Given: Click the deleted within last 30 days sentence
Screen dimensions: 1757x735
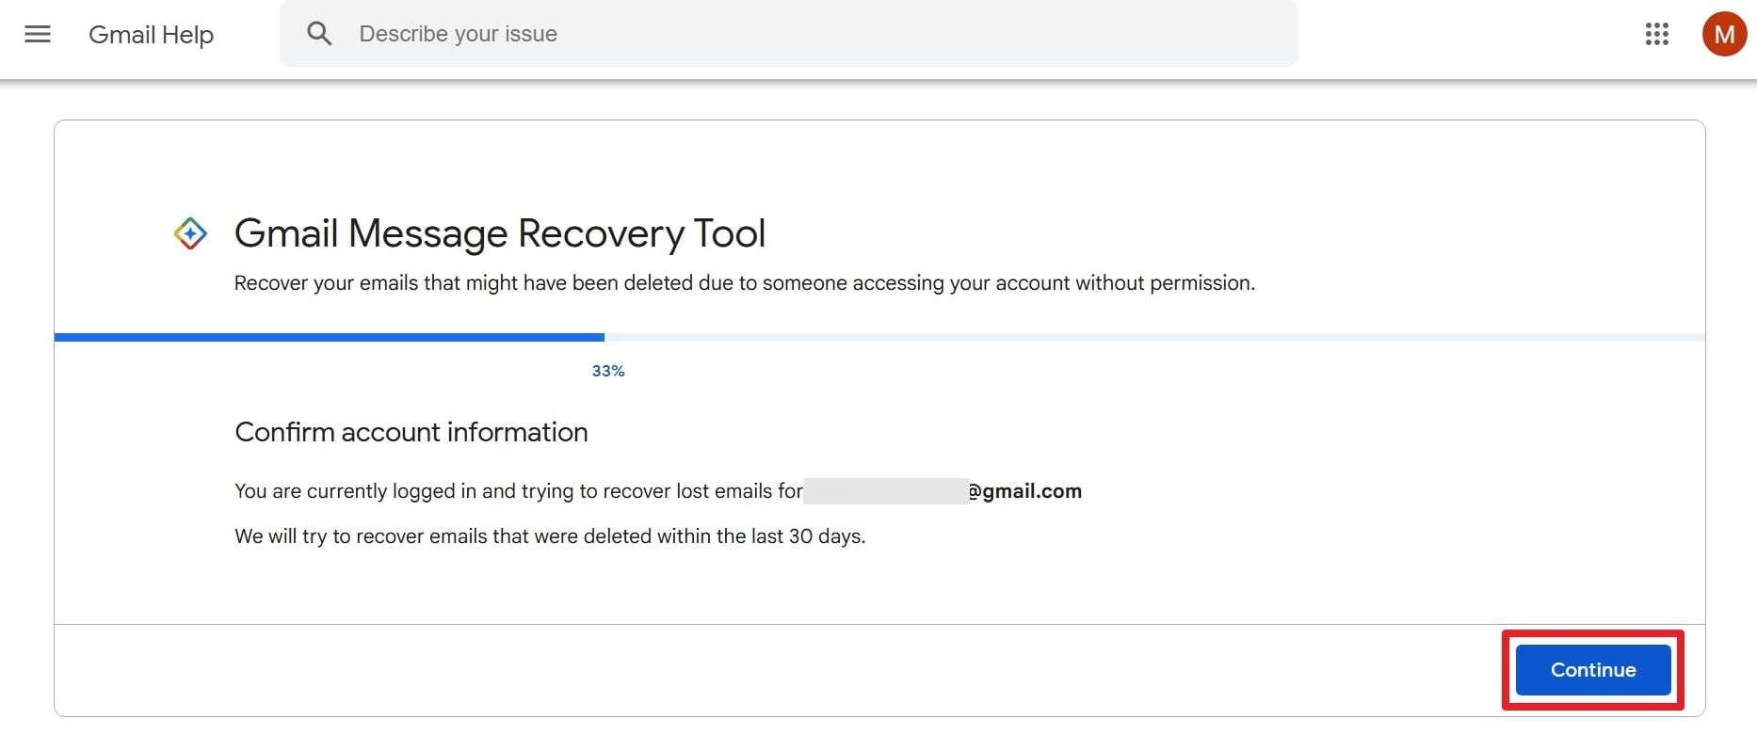Looking at the screenshot, I should (x=550, y=536).
